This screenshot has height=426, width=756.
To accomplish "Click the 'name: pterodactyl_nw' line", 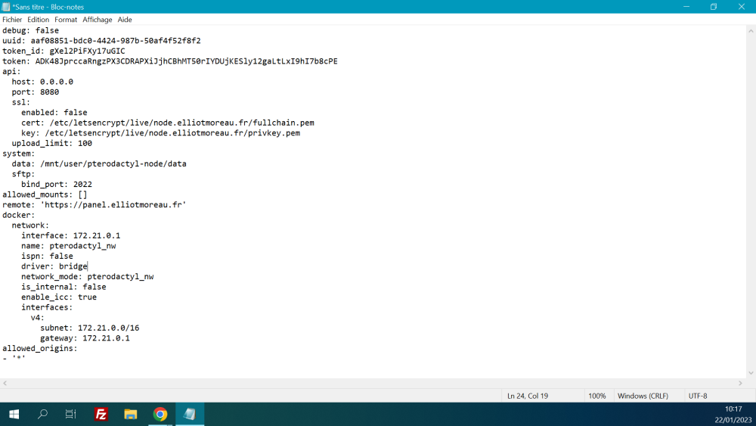I will (x=69, y=246).
